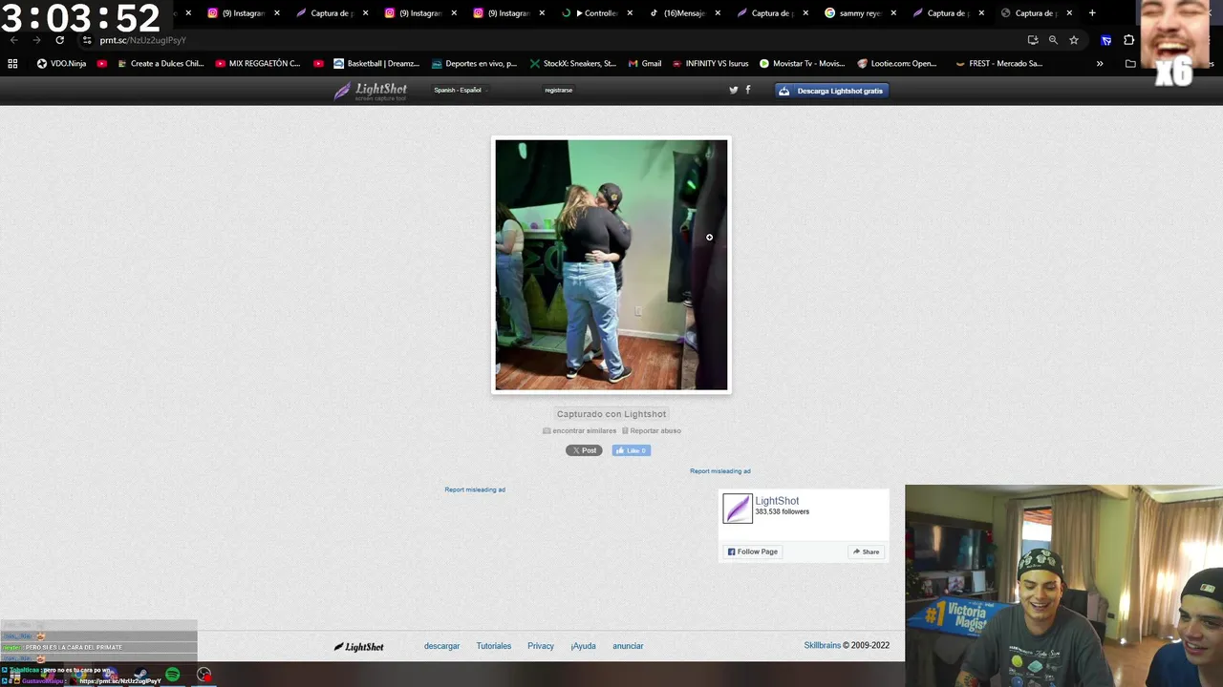This screenshot has width=1223, height=687.
Task: Open Steam from the taskbar
Action: click(x=140, y=675)
